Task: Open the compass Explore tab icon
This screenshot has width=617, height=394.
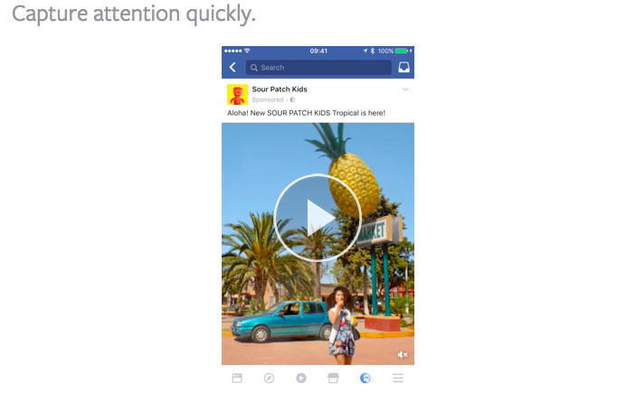Action: click(270, 378)
